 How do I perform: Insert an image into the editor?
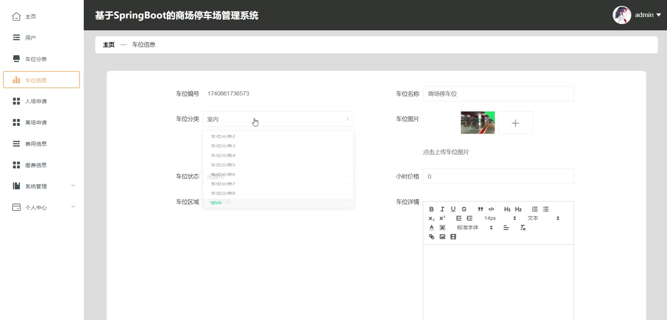[442, 237]
